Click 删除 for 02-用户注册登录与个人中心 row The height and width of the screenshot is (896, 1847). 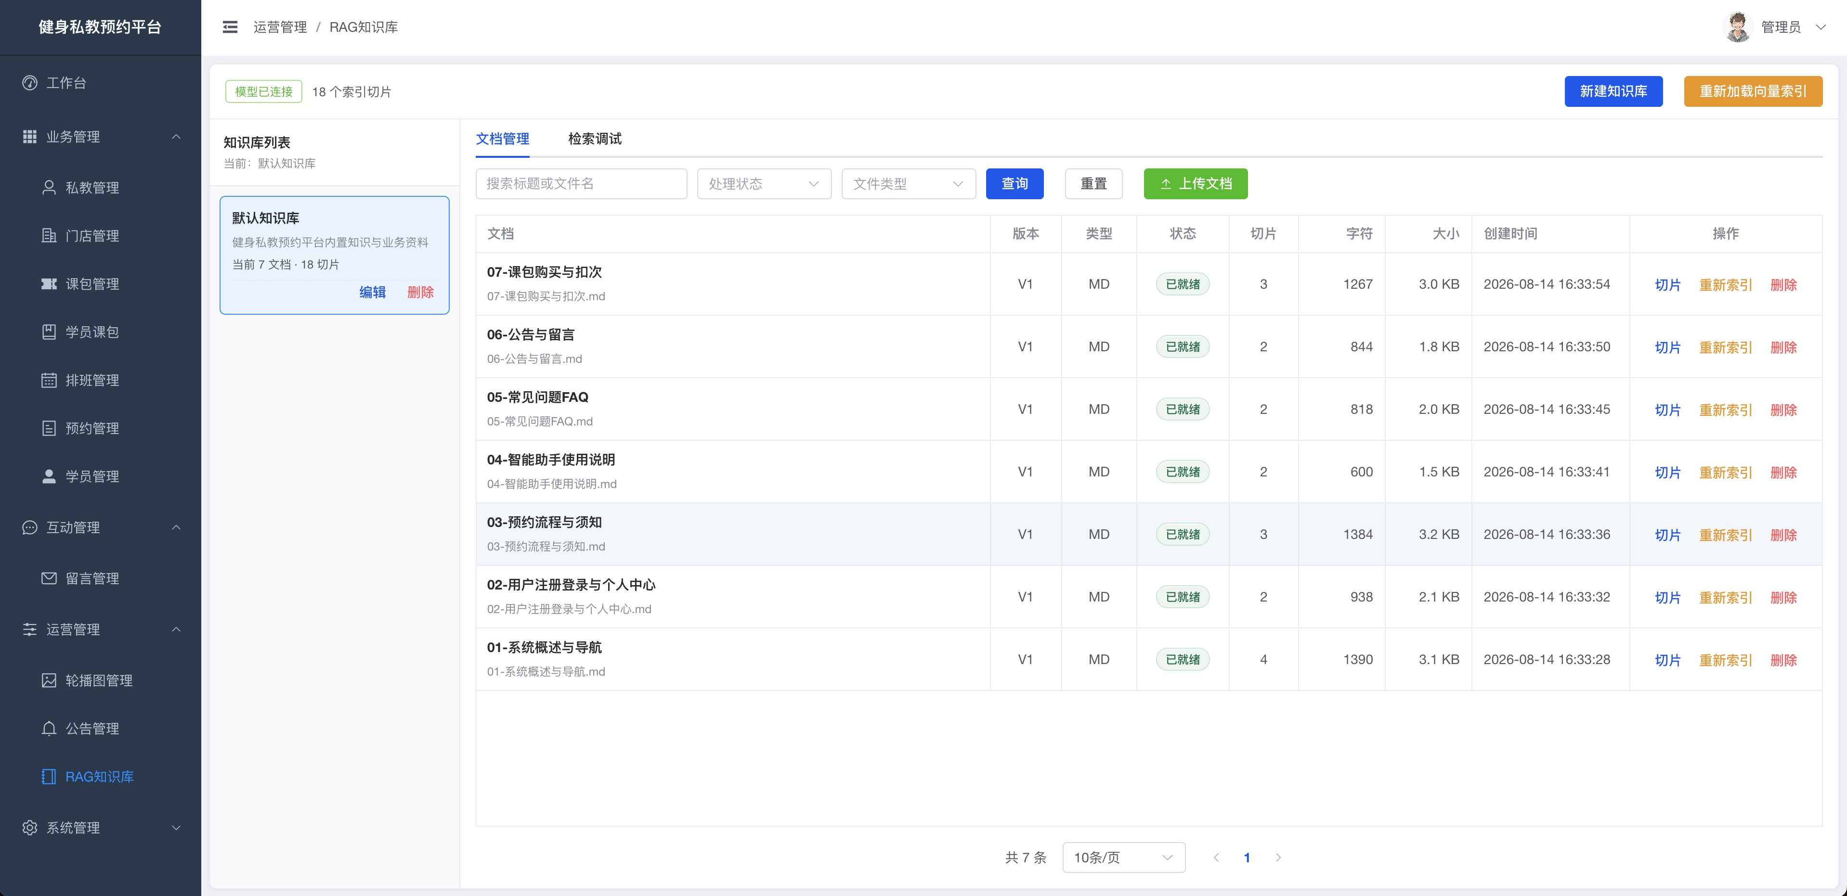coord(1783,597)
